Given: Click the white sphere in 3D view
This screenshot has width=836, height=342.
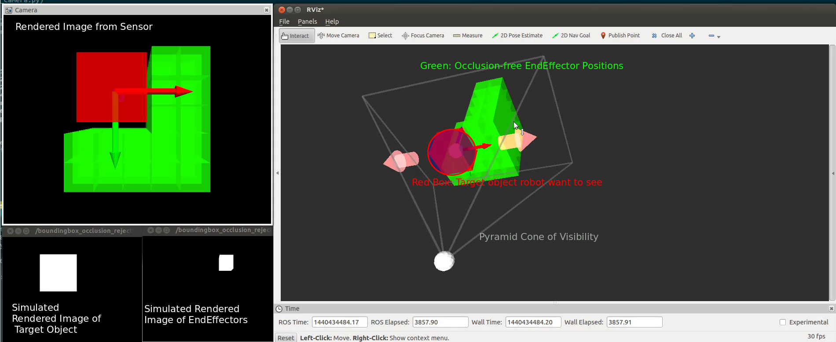Looking at the screenshot, I should [x=444, y=261].
